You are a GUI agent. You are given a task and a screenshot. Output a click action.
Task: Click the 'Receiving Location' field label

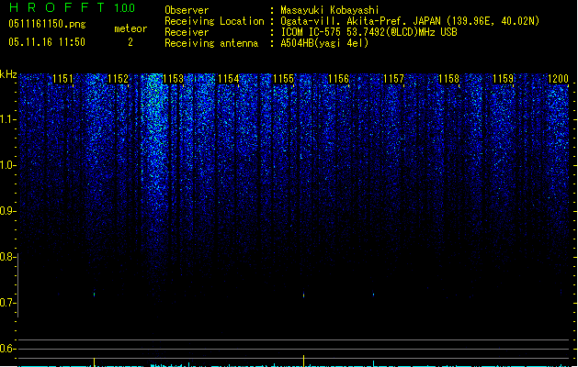coord(214,21)
